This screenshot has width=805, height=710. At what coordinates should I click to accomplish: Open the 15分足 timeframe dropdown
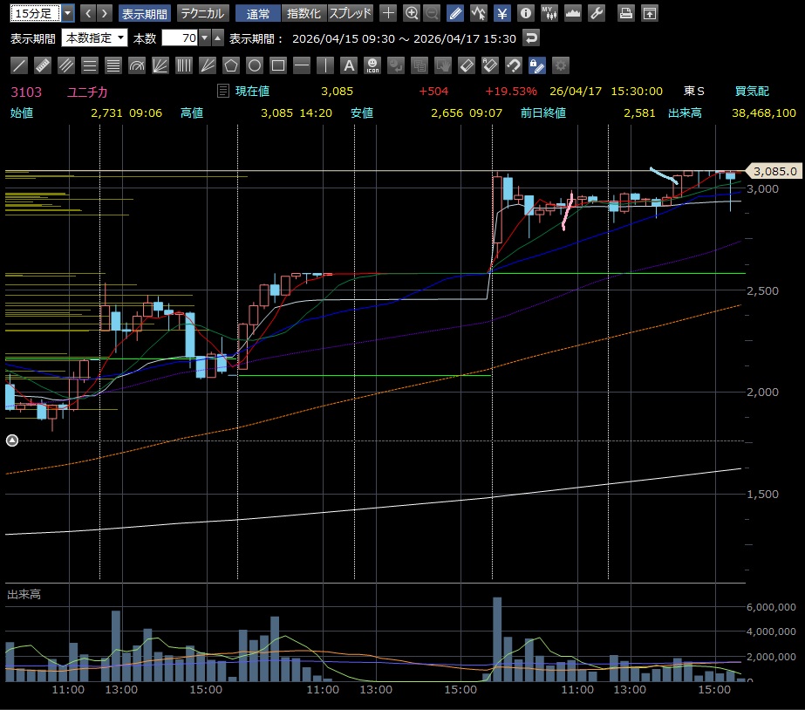click(67, 13)
